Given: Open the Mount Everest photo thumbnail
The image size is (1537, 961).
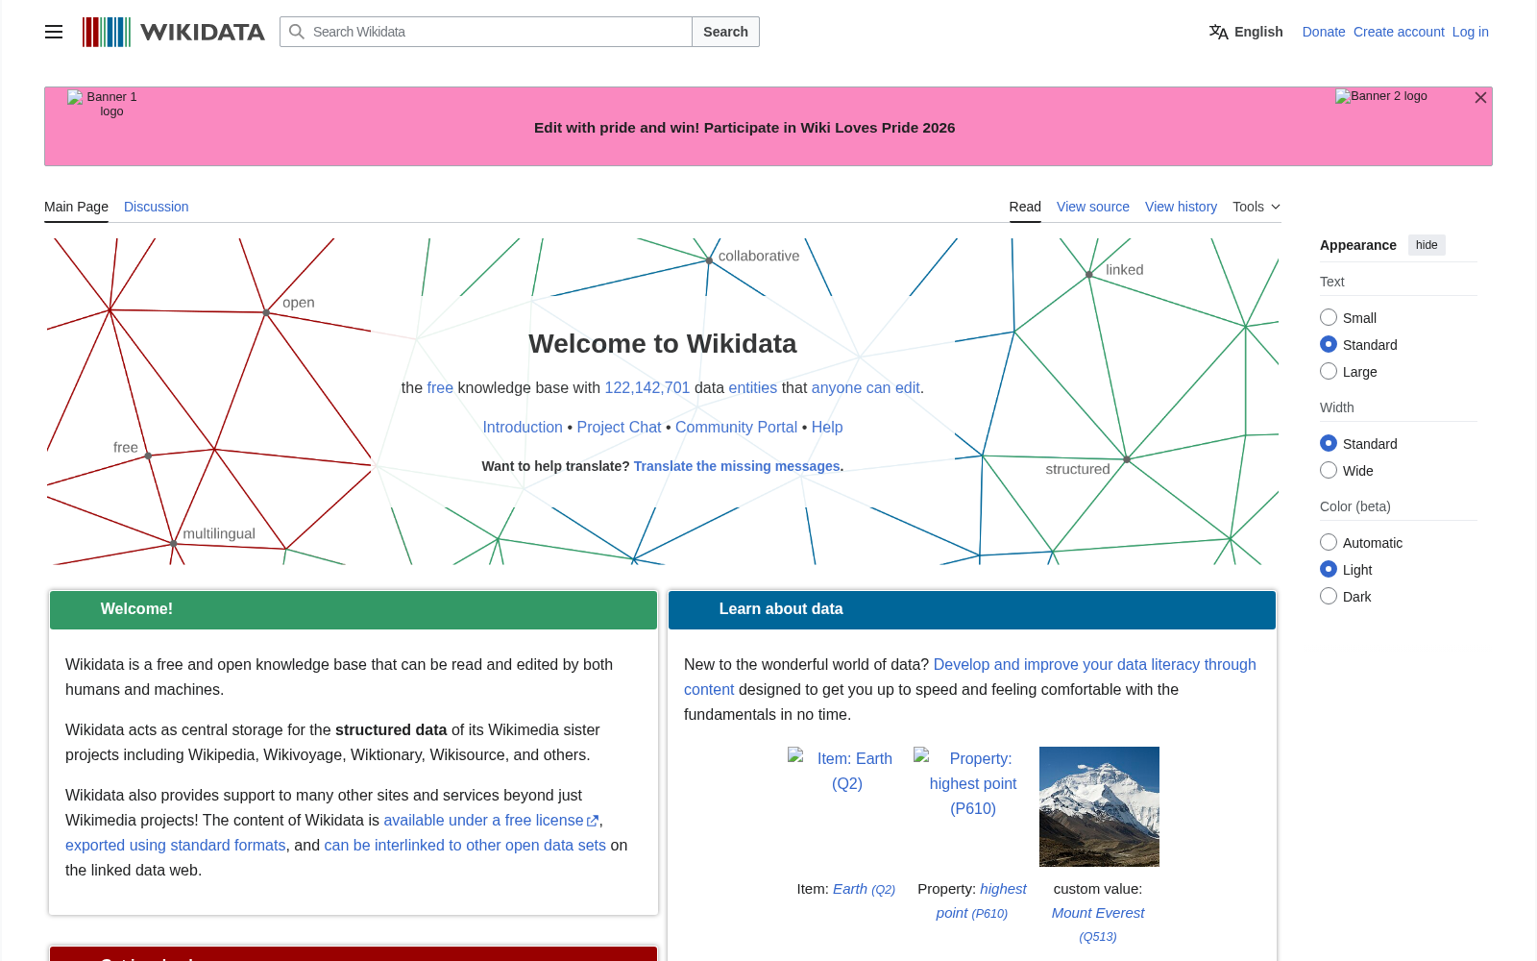Looking at the screenshot, I should (1099, 806).
